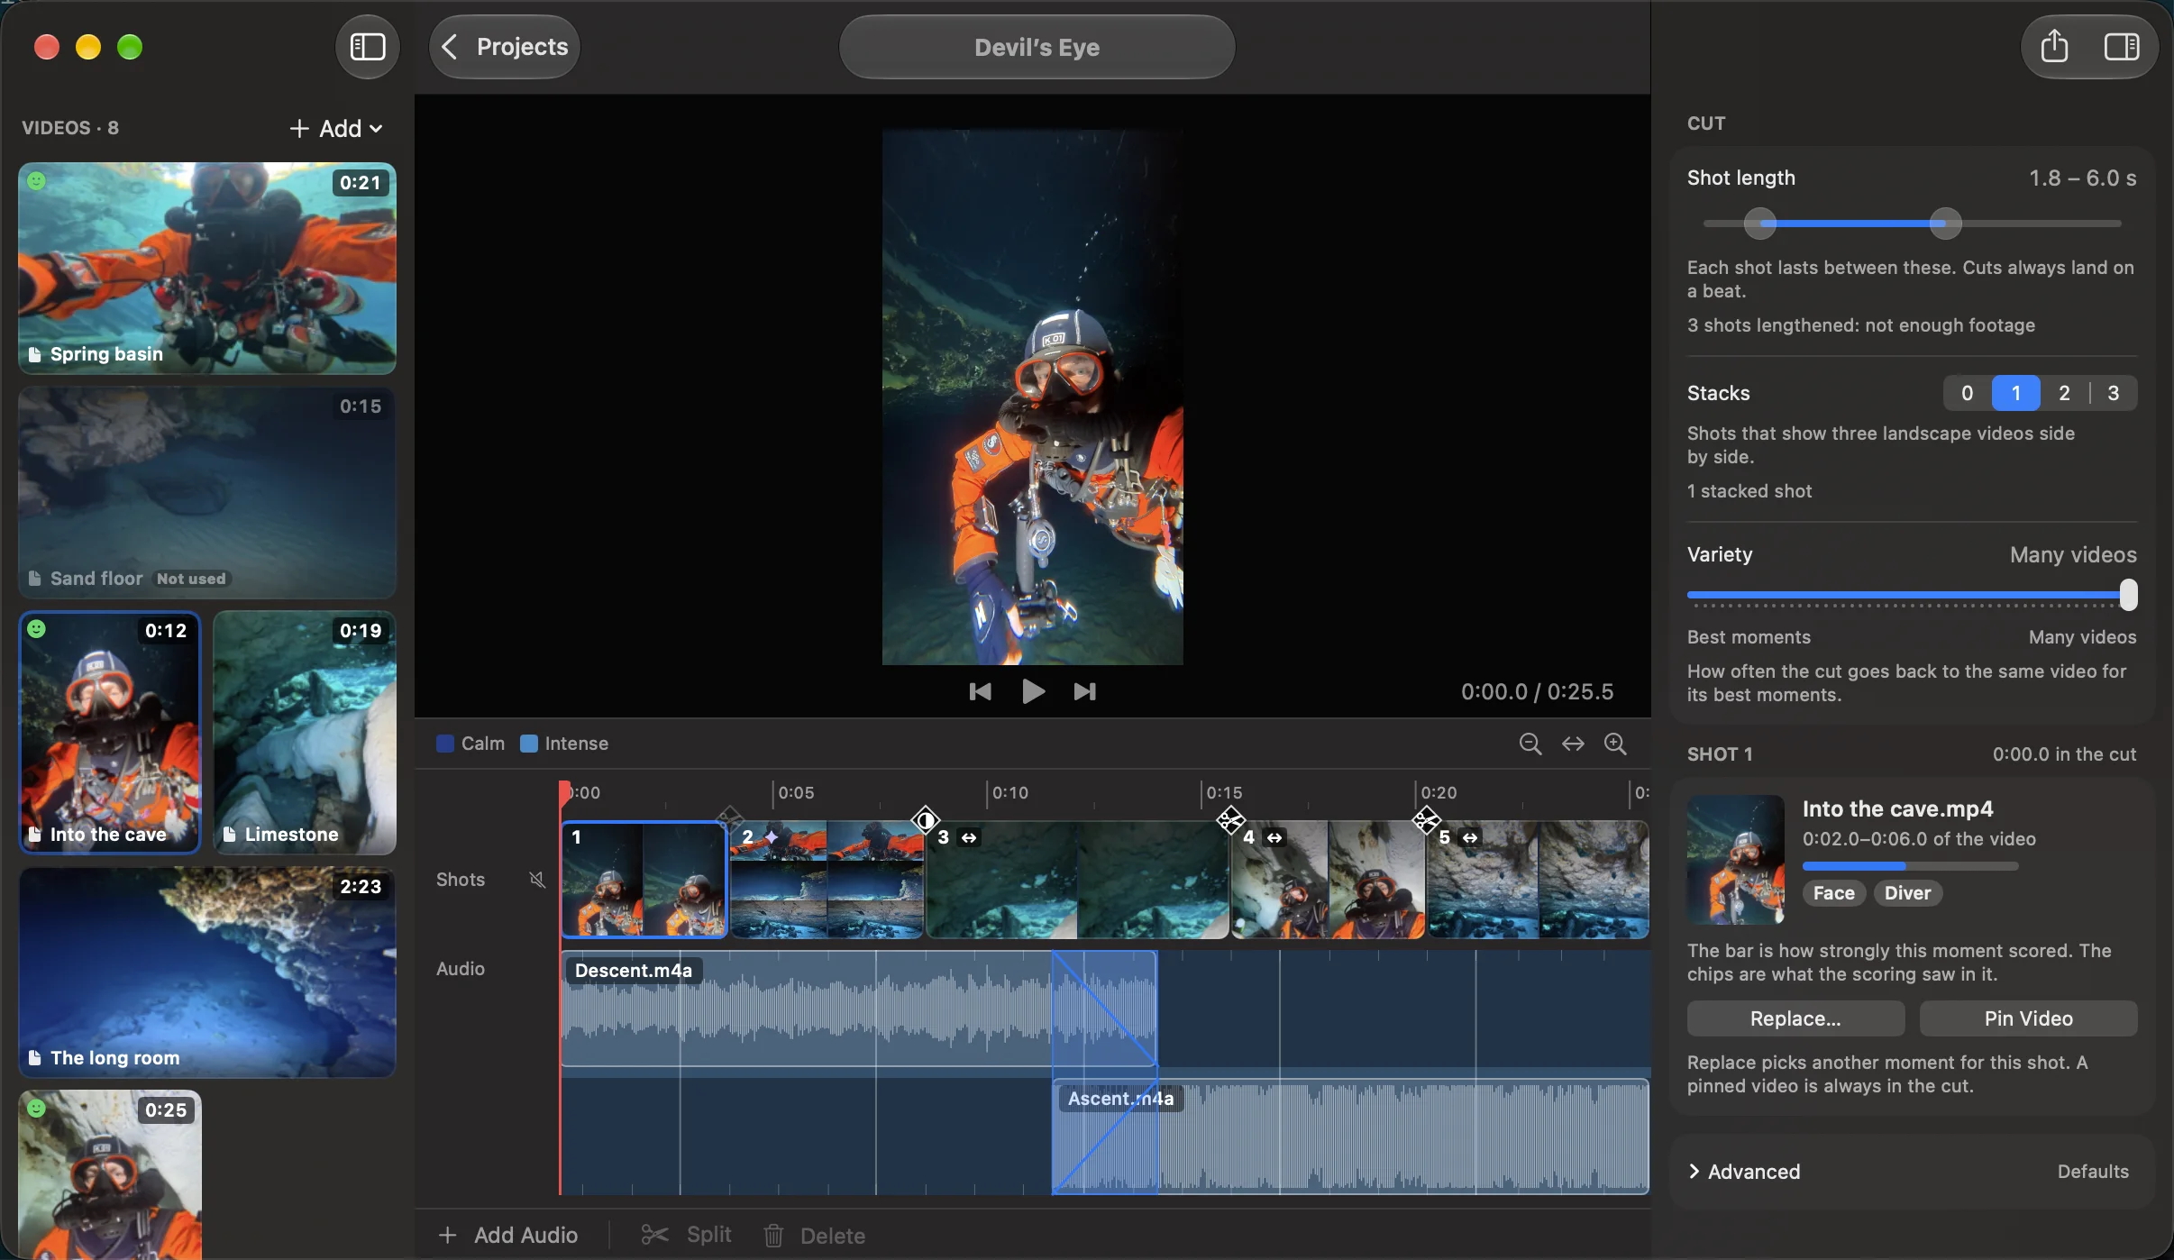Select the Ascent.m4a audio clip

pos(1350,1137)
